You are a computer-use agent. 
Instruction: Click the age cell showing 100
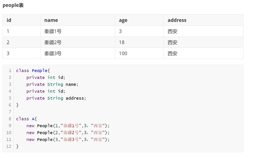click(123, 54)
